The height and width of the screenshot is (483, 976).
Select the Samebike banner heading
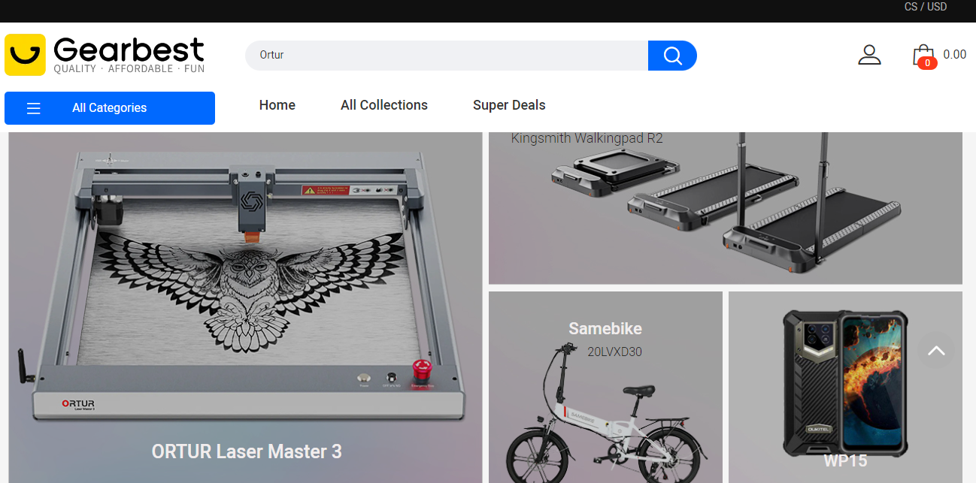(605, 328)
